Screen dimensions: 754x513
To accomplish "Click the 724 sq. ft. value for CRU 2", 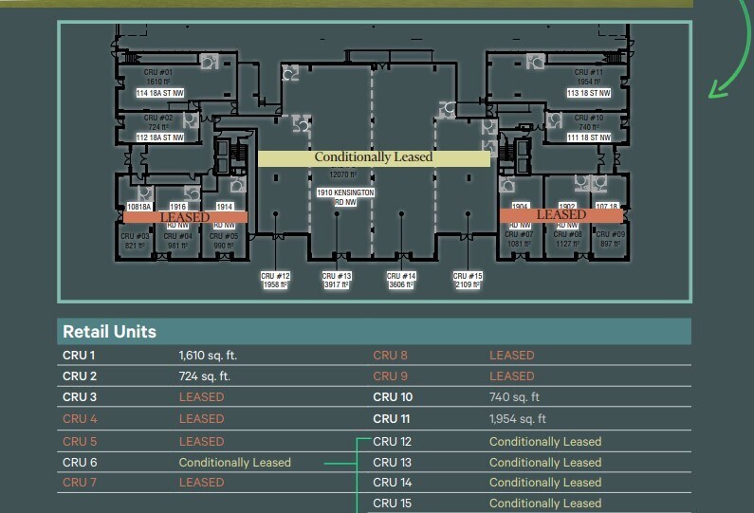I will tap(206, 376).
